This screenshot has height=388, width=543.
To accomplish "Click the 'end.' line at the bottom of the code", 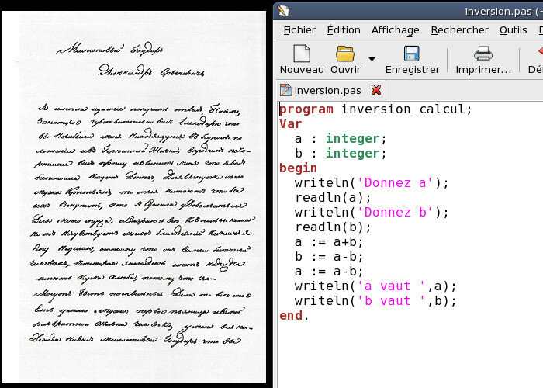I will pos(294,316).
